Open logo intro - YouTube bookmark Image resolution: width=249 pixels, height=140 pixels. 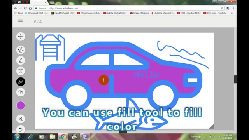pyautogui.click(x=215, y=13)
